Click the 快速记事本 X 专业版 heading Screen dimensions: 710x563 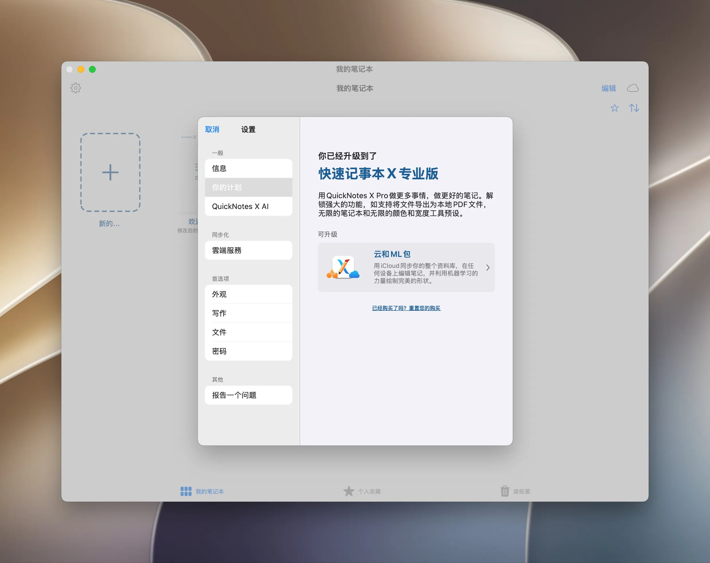[x=379, y=173]
